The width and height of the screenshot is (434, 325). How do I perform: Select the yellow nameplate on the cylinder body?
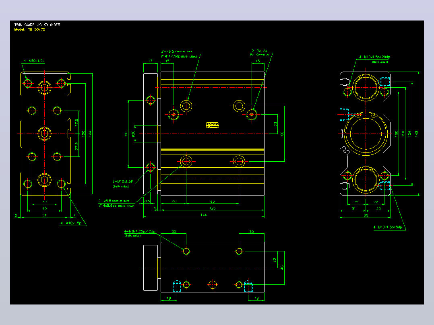tap(213, 125)
